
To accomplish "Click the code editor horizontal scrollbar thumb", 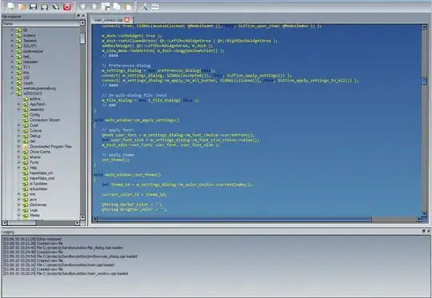I will tap(234, 219).
